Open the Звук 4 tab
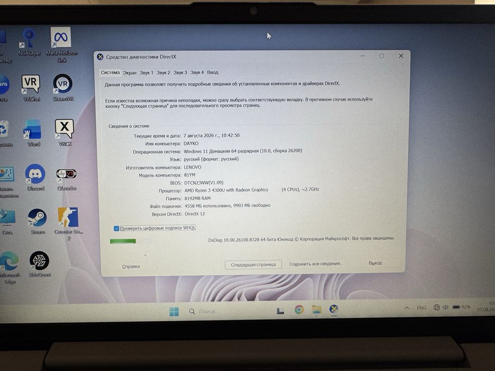Image resolution: width=495 pixels, height=371 pixels. 197,73
